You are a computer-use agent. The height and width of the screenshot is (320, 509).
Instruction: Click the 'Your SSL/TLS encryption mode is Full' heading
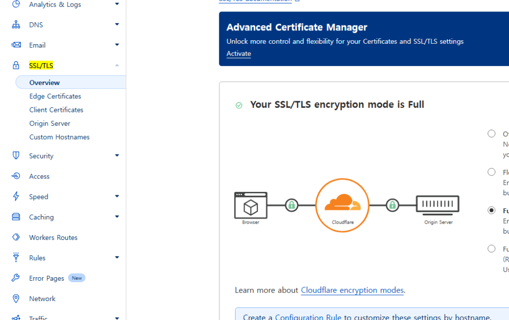point(337,104)
